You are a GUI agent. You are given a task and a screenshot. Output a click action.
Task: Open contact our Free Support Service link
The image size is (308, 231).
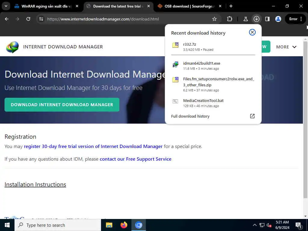coord(136,159)
